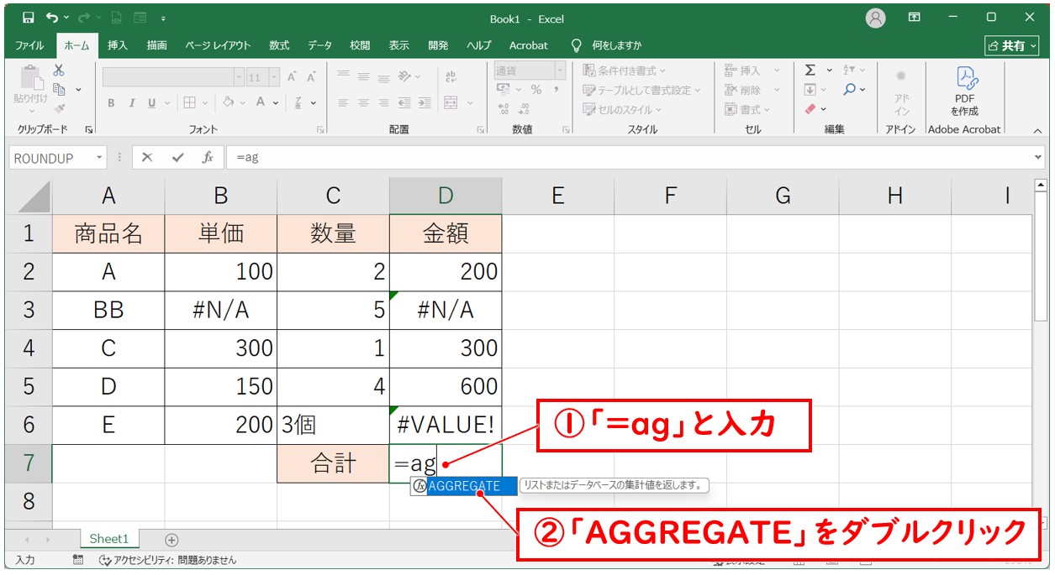1055x575 pixels.
Task: Cancel formula entry with the X icon
Action: [x=147, y=158]
